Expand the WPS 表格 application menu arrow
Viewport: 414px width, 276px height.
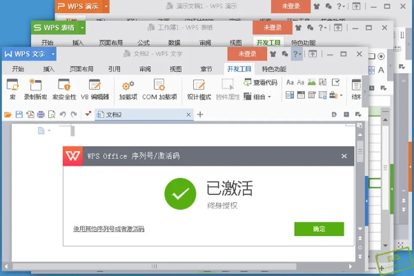point(82,28)
